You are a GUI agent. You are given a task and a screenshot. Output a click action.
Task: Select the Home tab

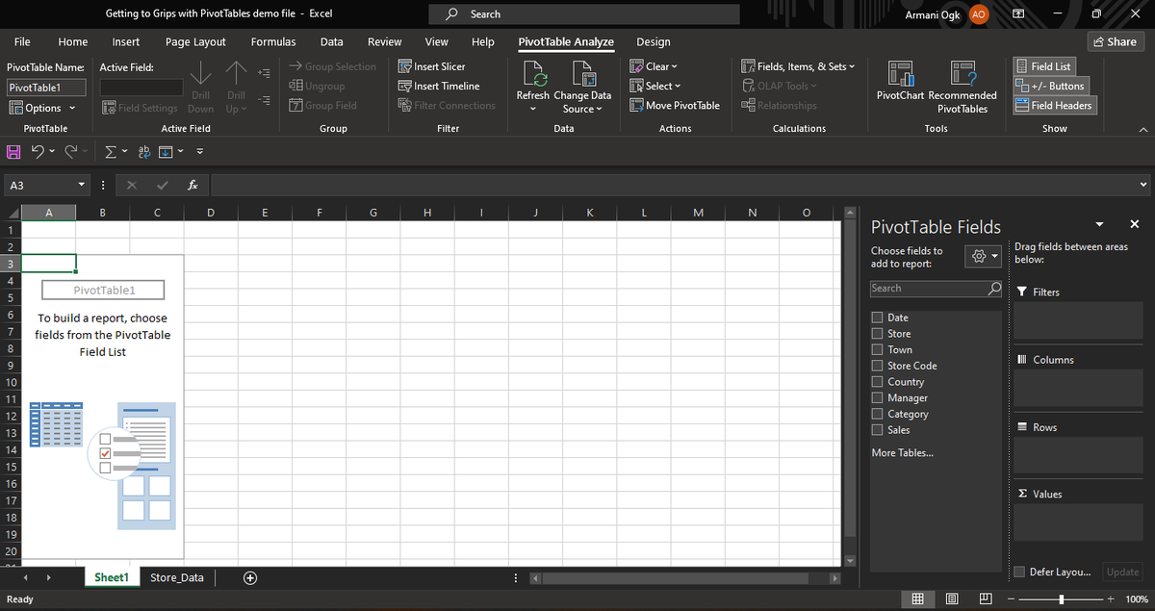(x=73, y=41)
